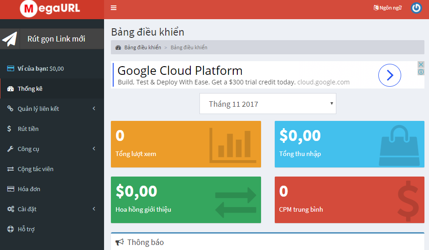Click the paper plane icon
The height and width of the screenshot is (250, 429).
(x=10, y=39)
